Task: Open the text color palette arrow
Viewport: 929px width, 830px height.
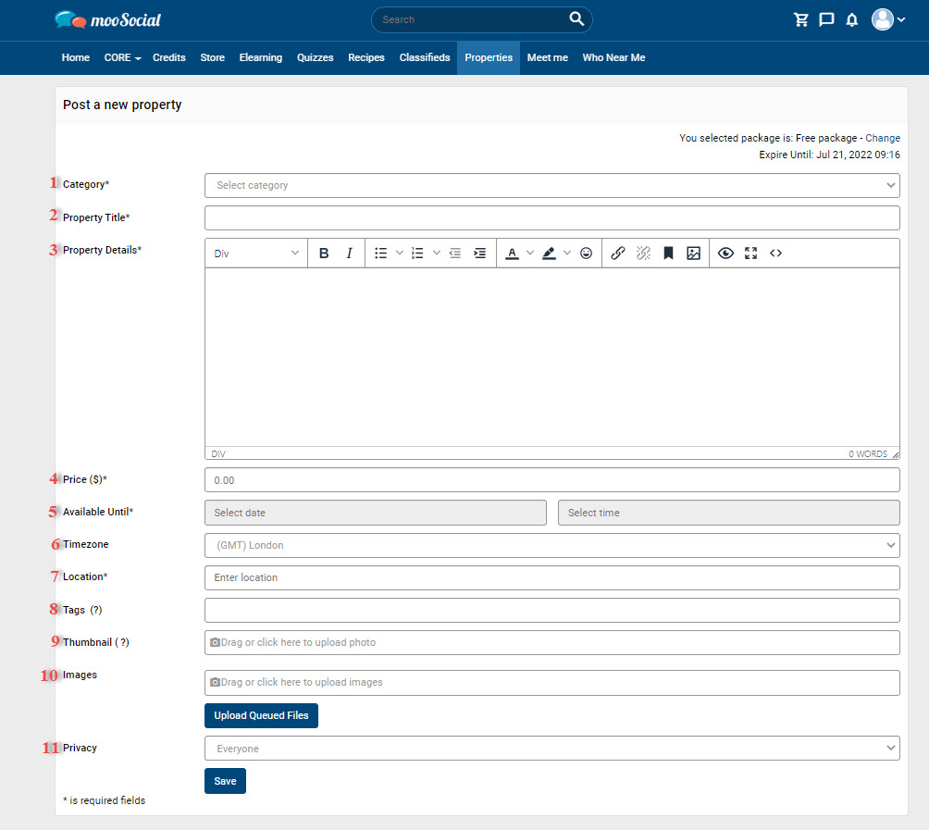Action: click(530, 253)
